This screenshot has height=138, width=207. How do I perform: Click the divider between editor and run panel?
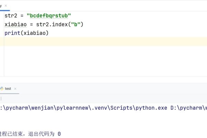point(103,80)
